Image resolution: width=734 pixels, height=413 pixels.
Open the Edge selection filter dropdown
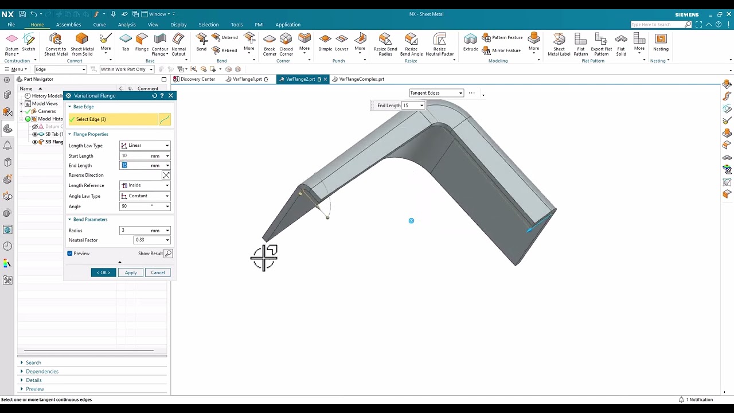coord(60,69)
